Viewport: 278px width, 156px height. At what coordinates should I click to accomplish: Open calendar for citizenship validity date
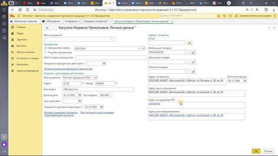[104, 64]
